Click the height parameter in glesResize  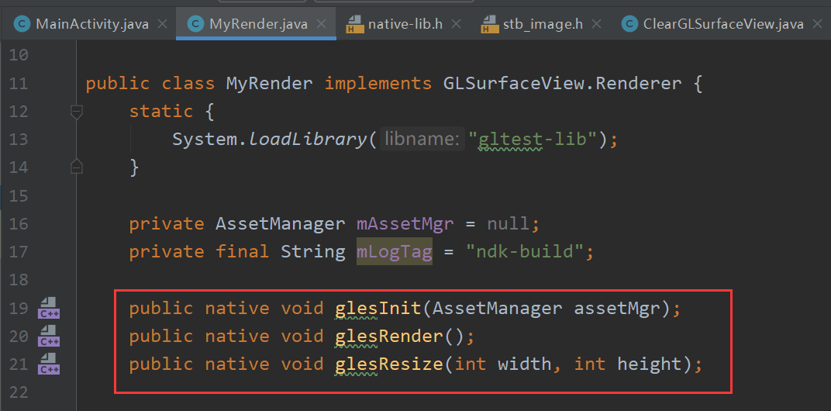click(x=650, y=364)
